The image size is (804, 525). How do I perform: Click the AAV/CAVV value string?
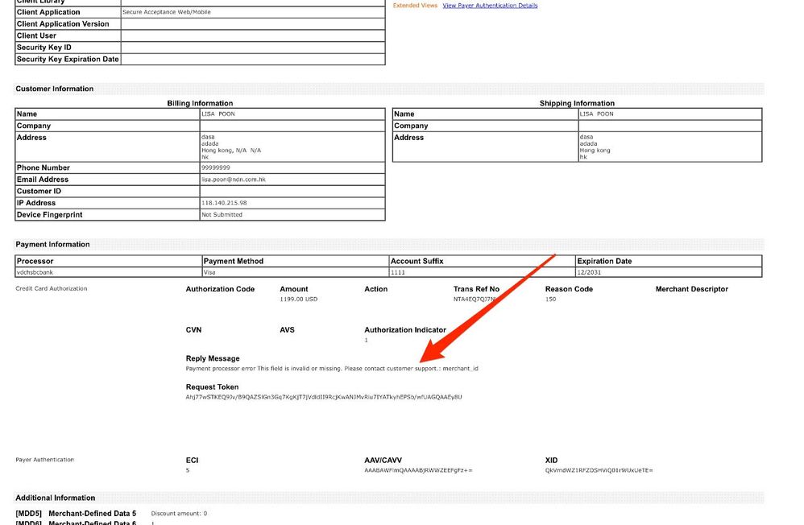point(418,470)
